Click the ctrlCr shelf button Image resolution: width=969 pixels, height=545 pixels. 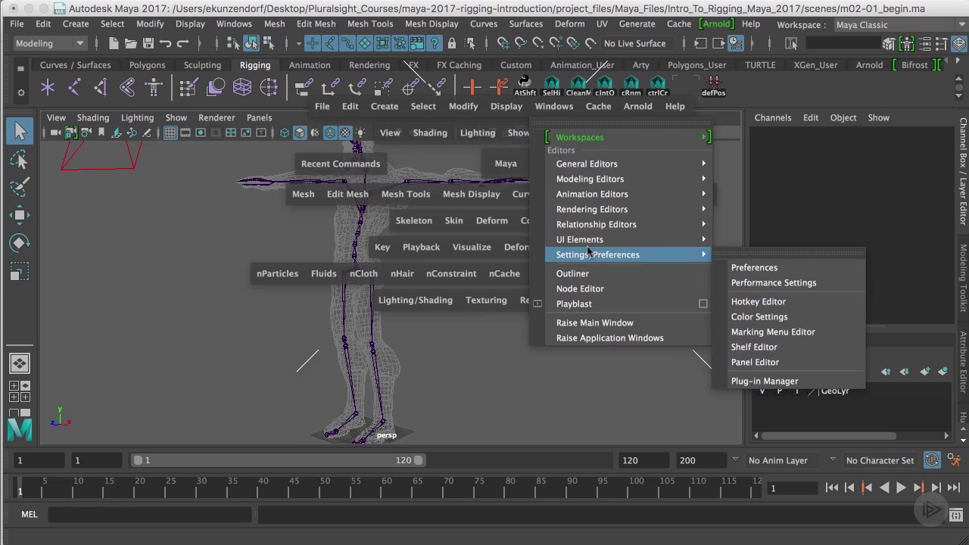pos(657,86)
